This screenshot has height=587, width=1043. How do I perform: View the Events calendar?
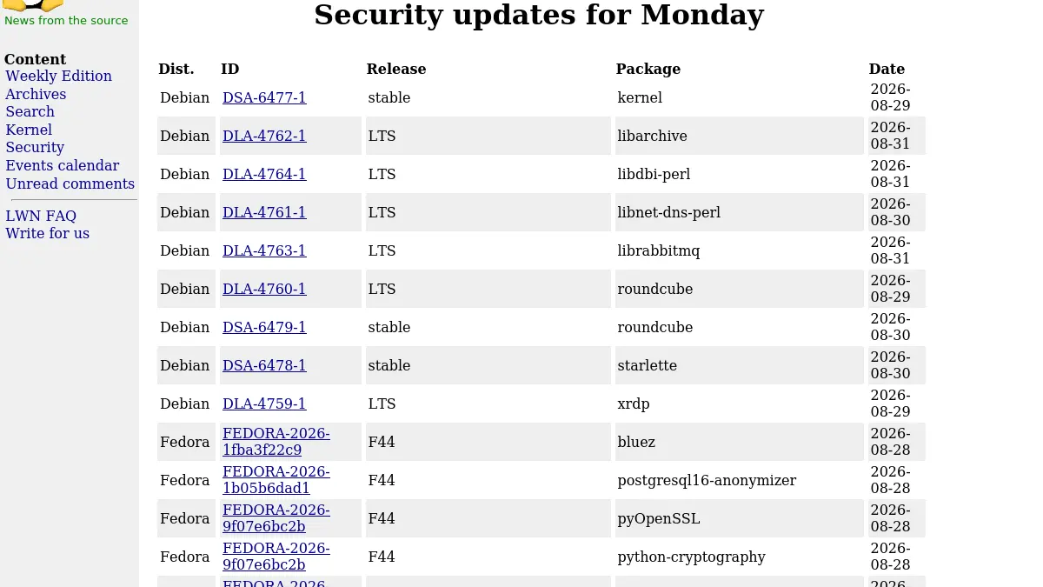(63, 165)
